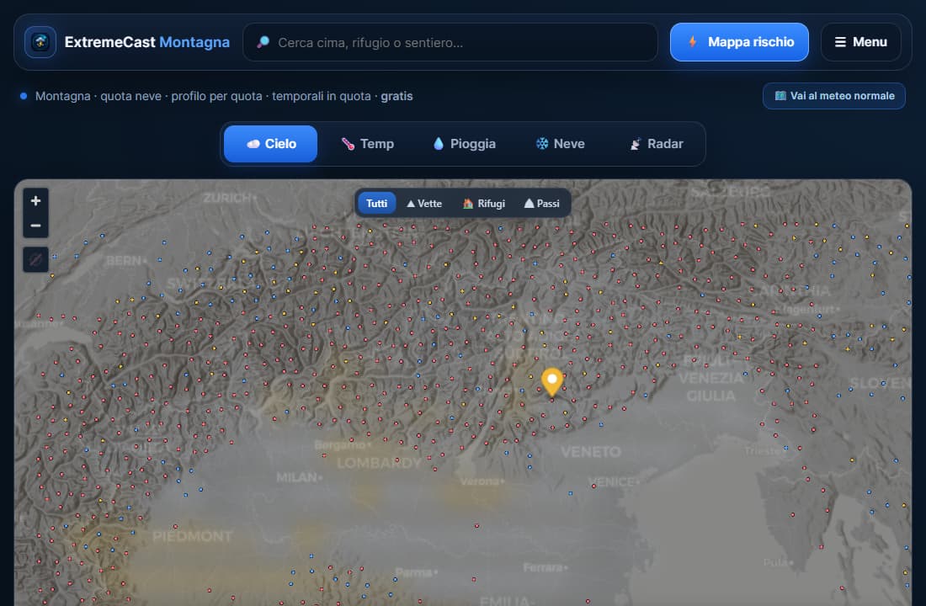
Task: Click the hut icon beside Rifugi
Action: point(468,203)
